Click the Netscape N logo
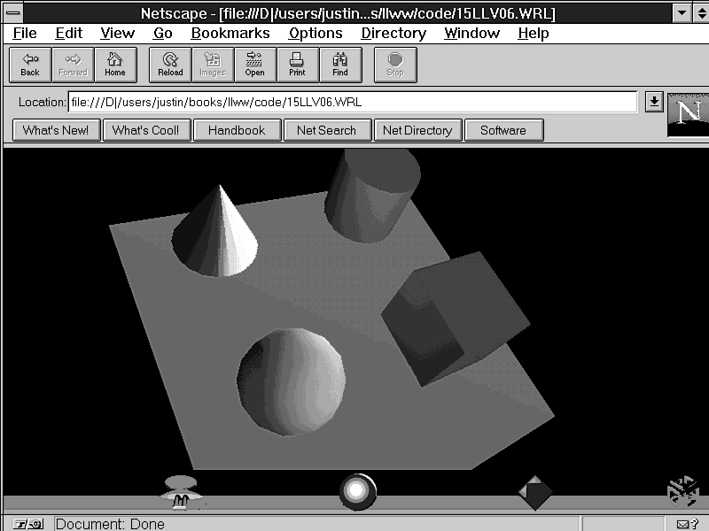 687,113
